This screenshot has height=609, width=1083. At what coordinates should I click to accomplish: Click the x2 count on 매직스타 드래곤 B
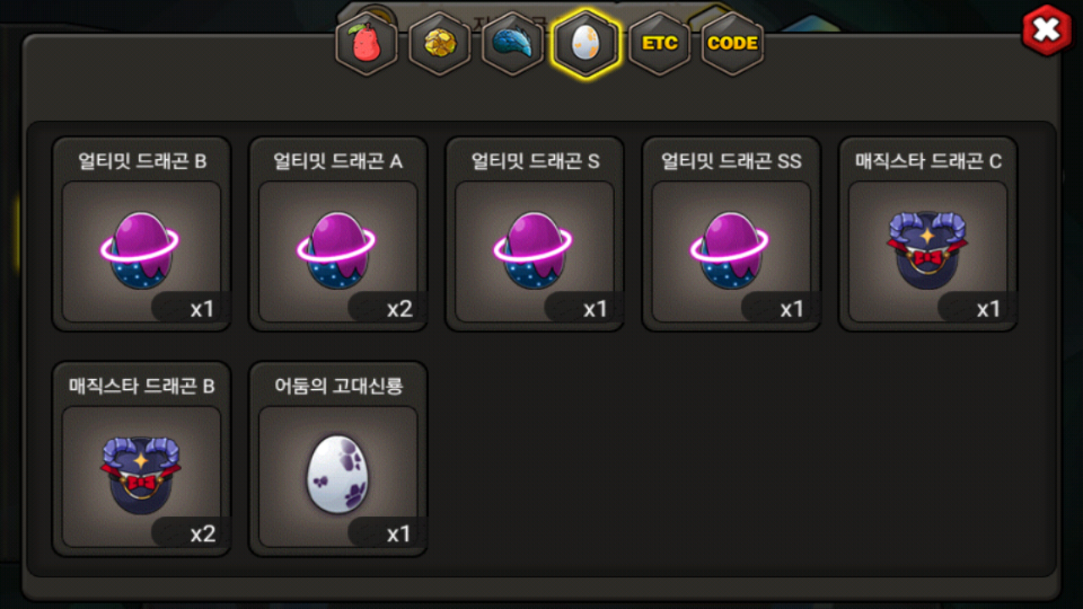coord(203,534)
